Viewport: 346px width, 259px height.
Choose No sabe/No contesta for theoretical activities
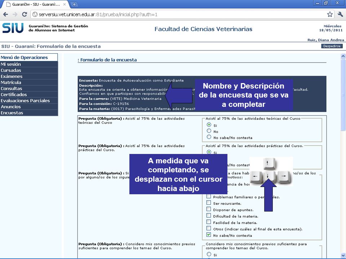point(209,137)
